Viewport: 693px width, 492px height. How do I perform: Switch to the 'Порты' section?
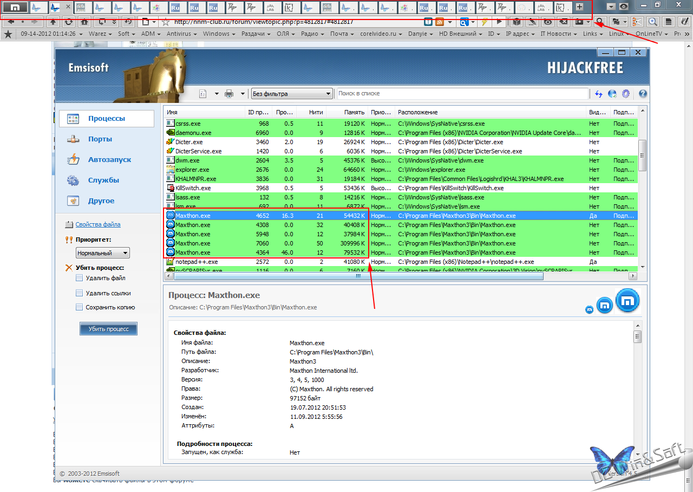click(100, 139)
